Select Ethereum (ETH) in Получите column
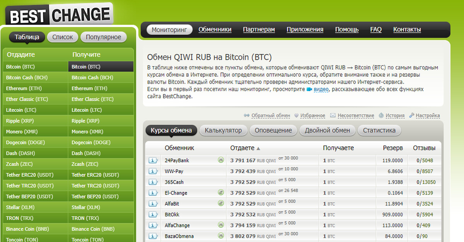 101,88
